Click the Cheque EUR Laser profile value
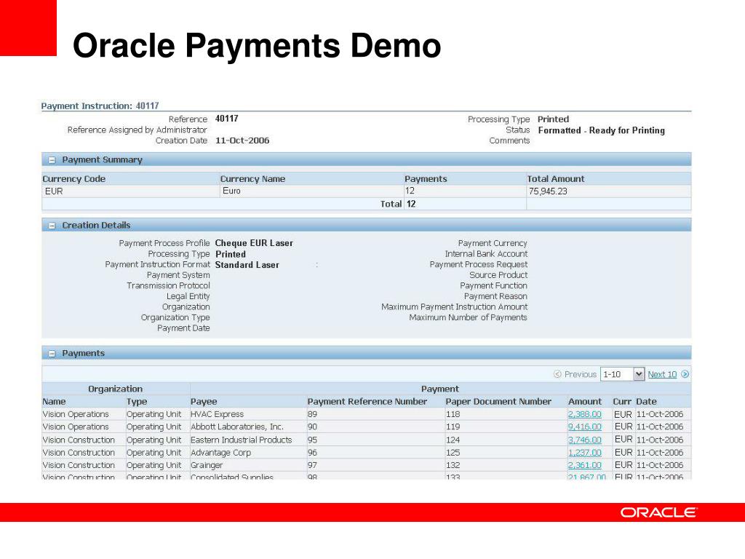The image size is (745, 559). coord(254,243)
